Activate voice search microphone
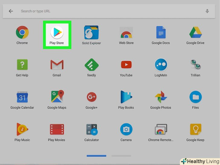The width and height of the screenshot is (220, 165). pos(207,11)
